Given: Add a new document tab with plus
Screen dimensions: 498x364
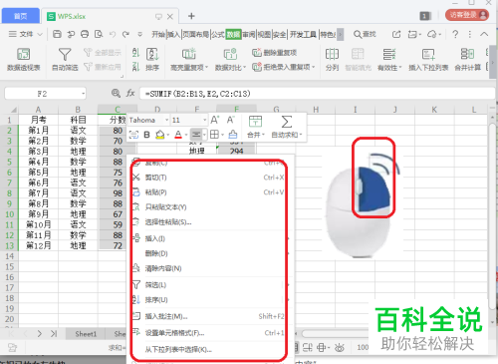Looking at the screenshot, I should pyautogui.click(x=191, y=16).
